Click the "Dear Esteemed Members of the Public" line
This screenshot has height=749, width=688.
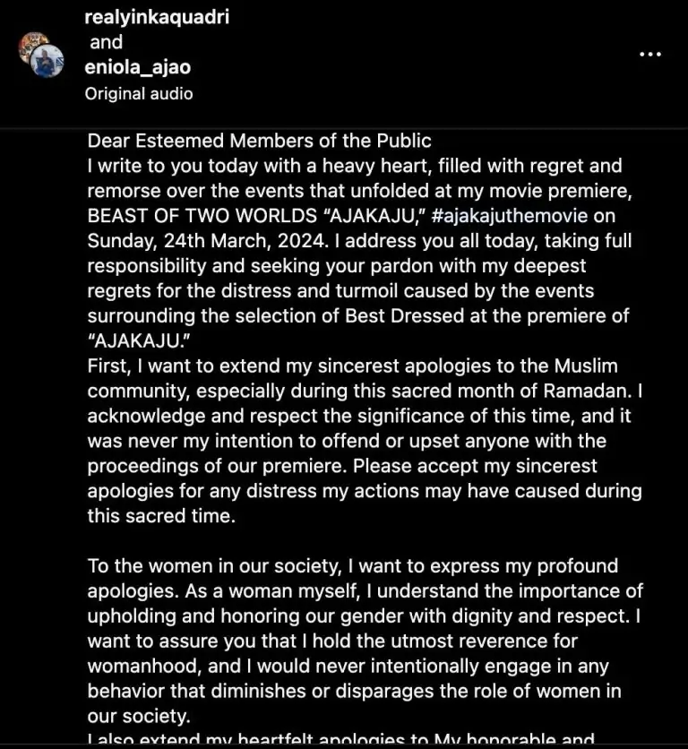pyautogui.click(x=259, y=141)
